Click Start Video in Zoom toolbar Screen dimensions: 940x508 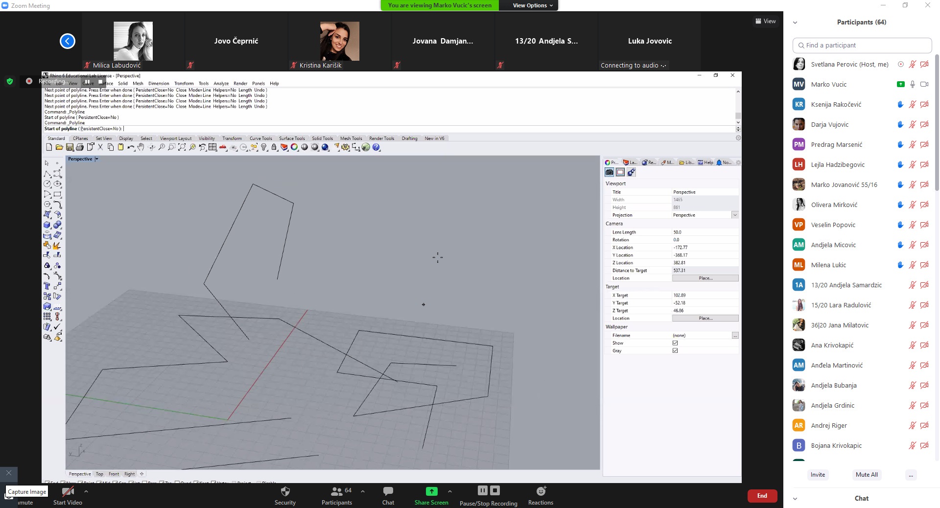pyautogui.click(x=68, y=496)
